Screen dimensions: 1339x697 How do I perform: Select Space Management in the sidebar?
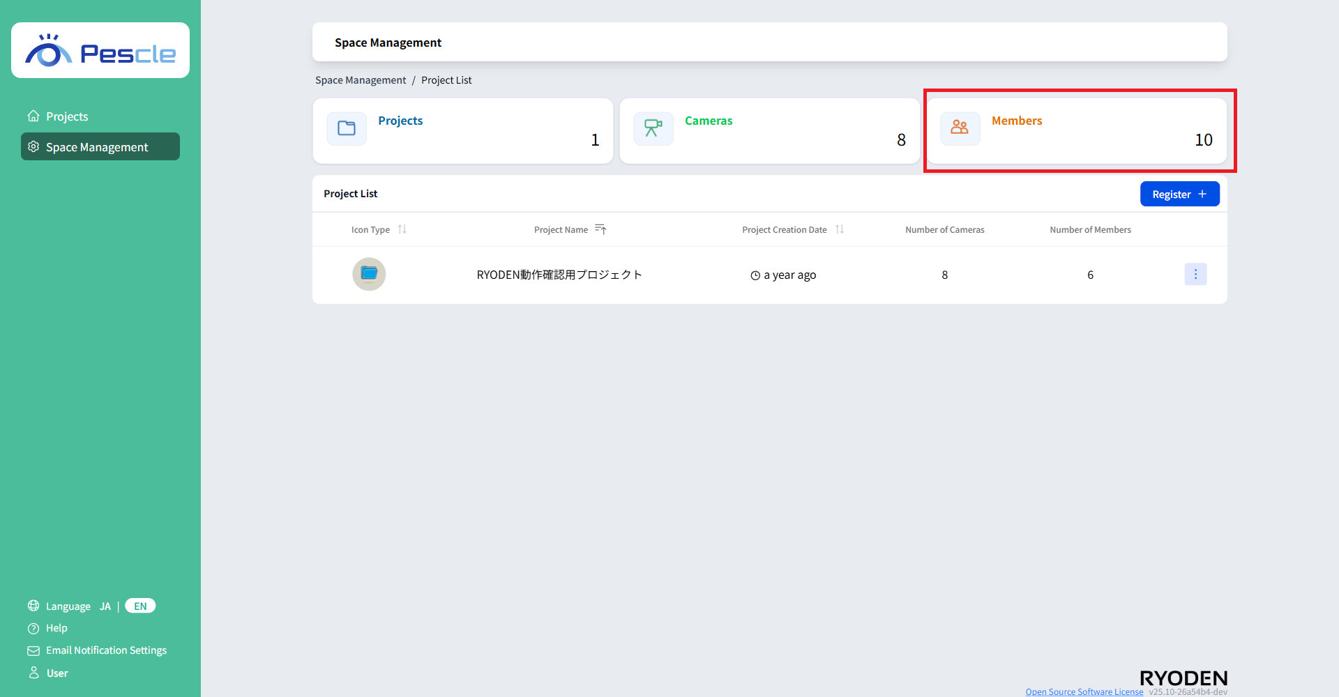pos(97,147)
